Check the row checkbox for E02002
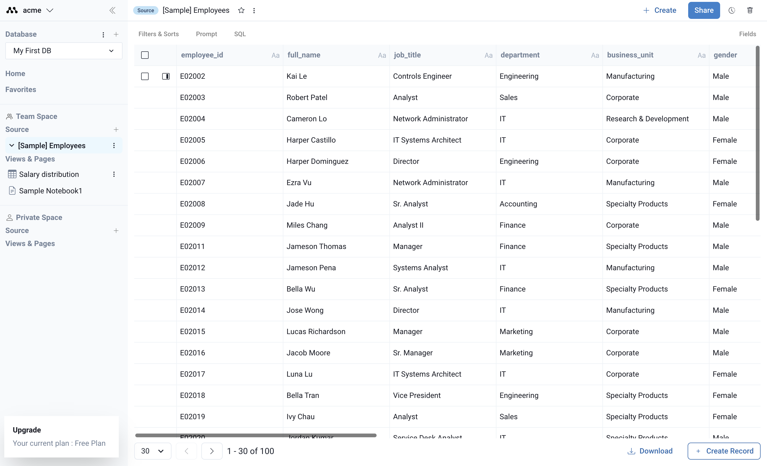 pos(145,76)
